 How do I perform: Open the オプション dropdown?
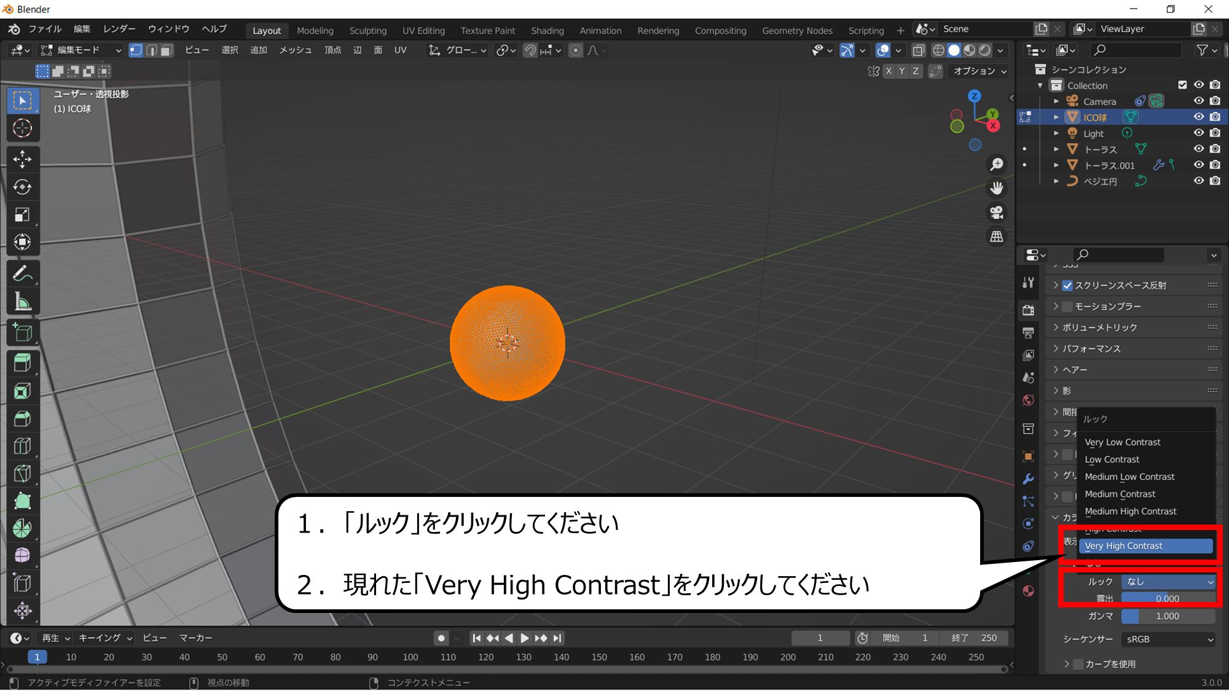pyautogui.click(x=980, y=71)
